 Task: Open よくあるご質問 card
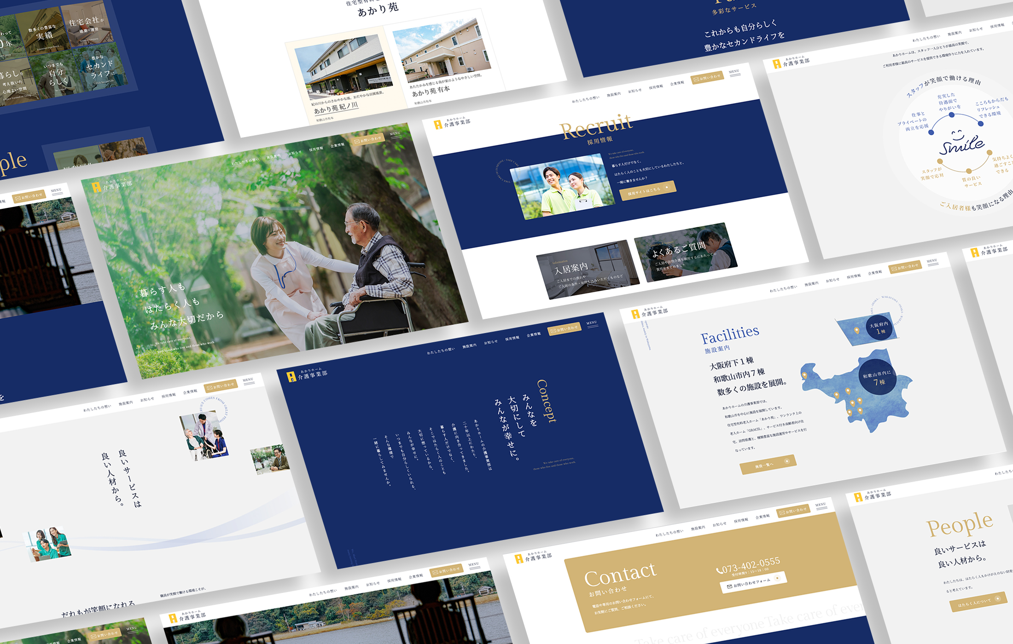685,253
